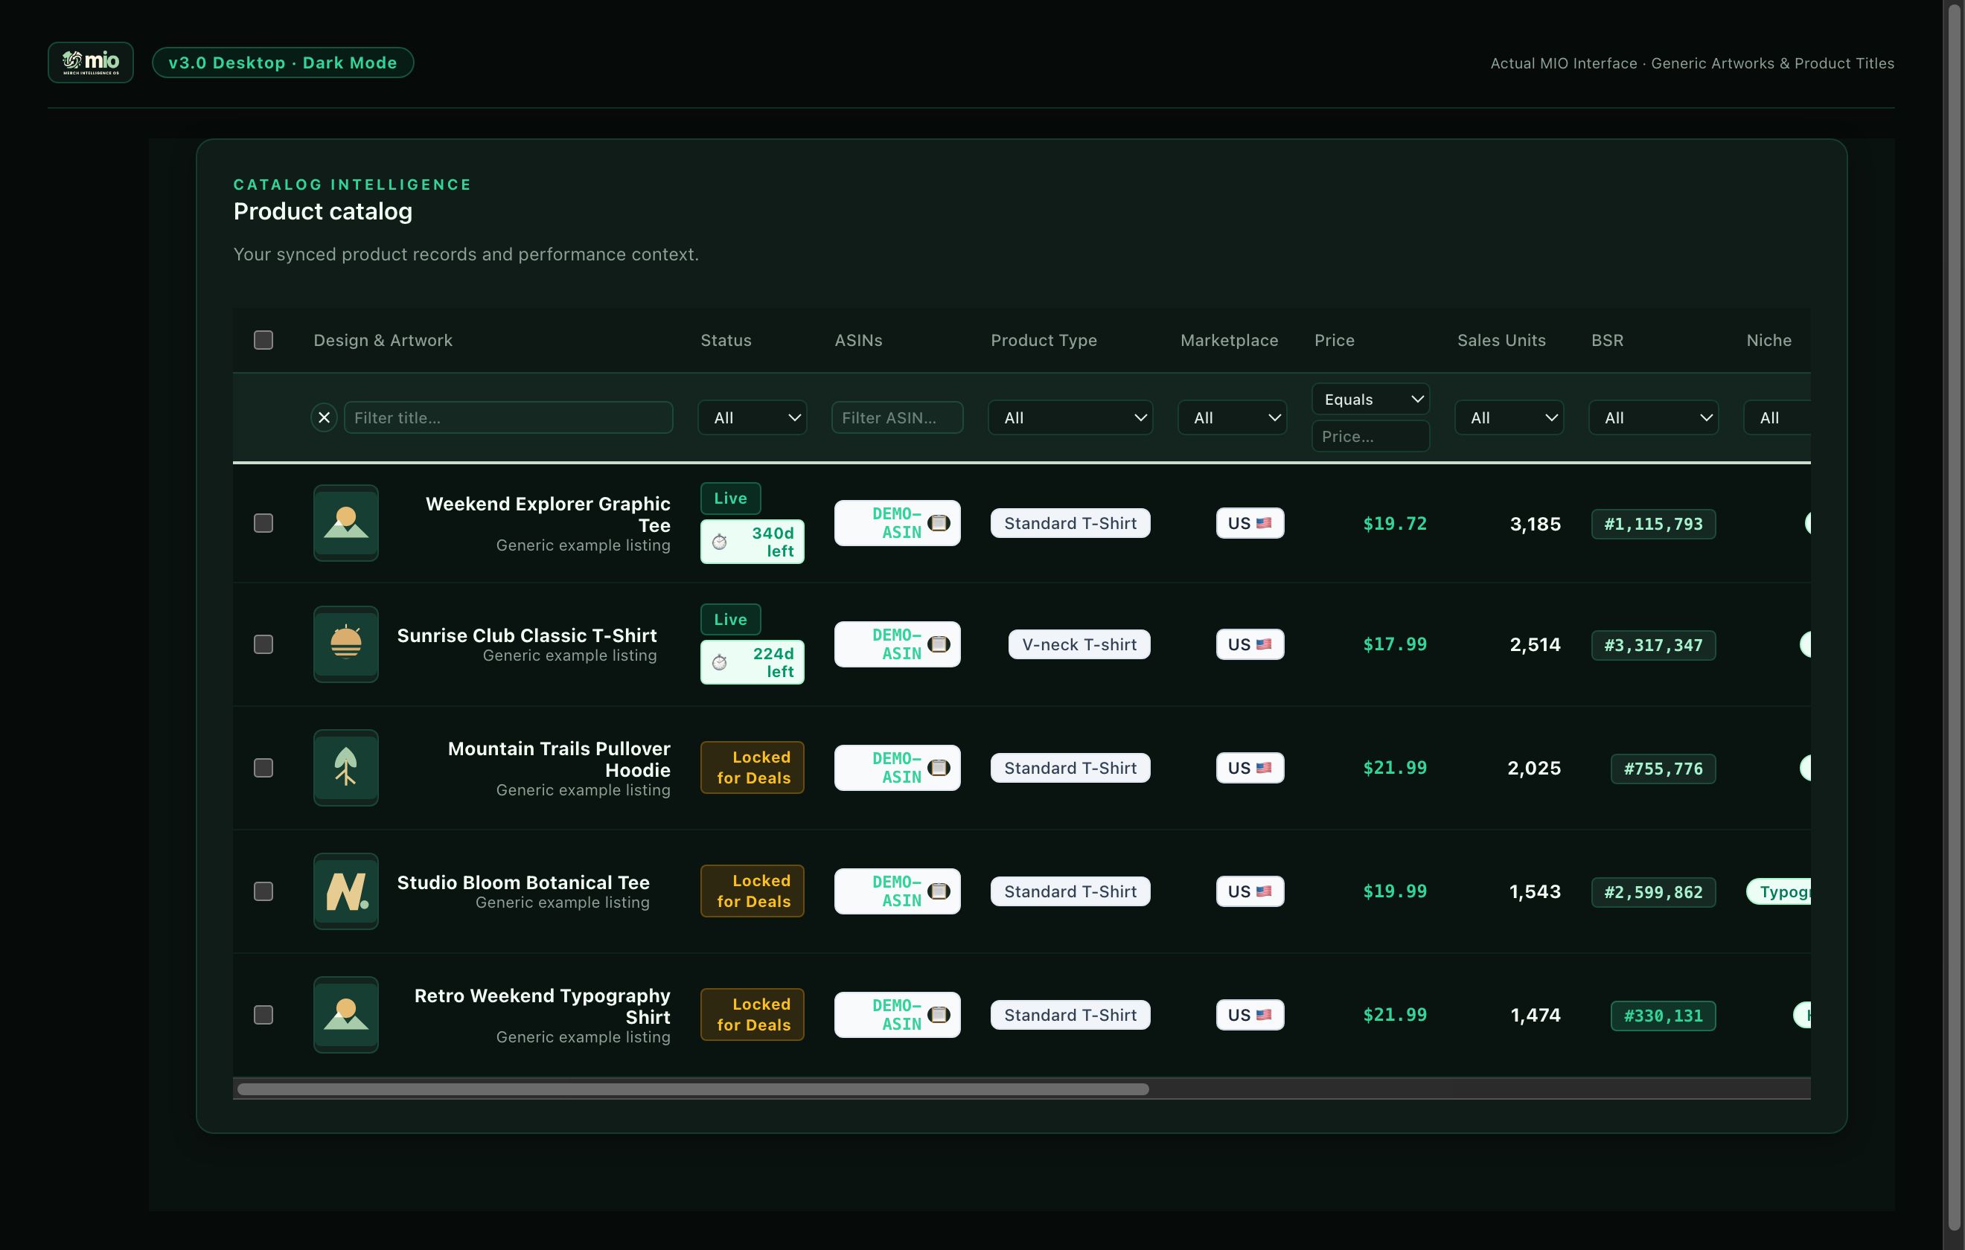Sort by the BSR column header
This screenshot has height=1250, width=1965.
[x=1608, y=340]
